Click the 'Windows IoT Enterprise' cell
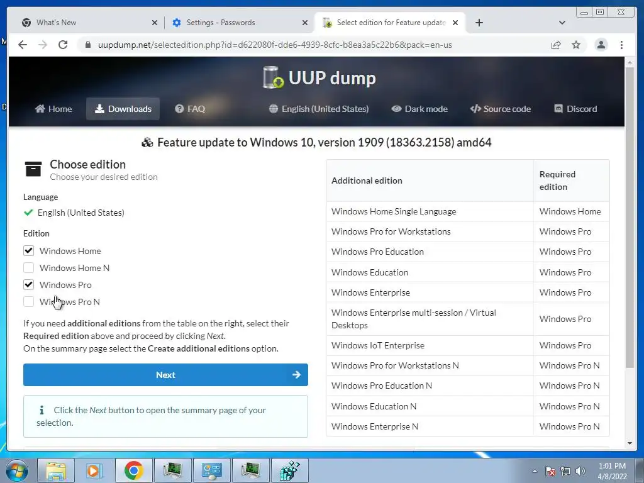Viewport: 644px width, 483px height. click(x=430, y=345)
